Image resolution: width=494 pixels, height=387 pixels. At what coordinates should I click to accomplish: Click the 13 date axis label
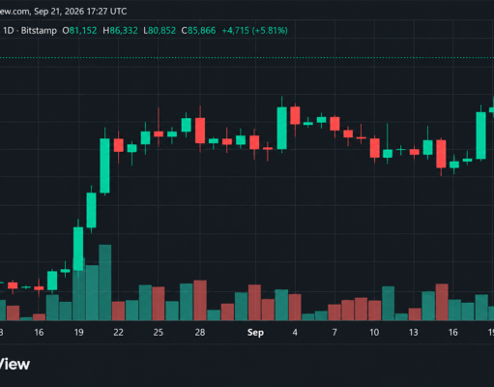pos(414,332)
